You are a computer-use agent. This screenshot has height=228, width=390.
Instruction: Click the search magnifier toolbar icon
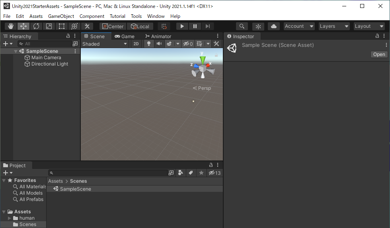coord(242,26)
